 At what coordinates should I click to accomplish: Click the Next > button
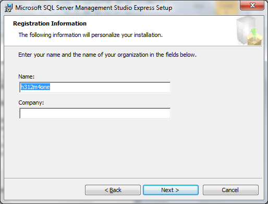[170, 190]
